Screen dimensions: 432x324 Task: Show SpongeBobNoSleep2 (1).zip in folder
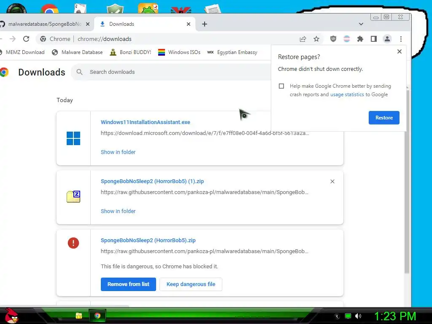pyautogui.click(x=118, y=211)
